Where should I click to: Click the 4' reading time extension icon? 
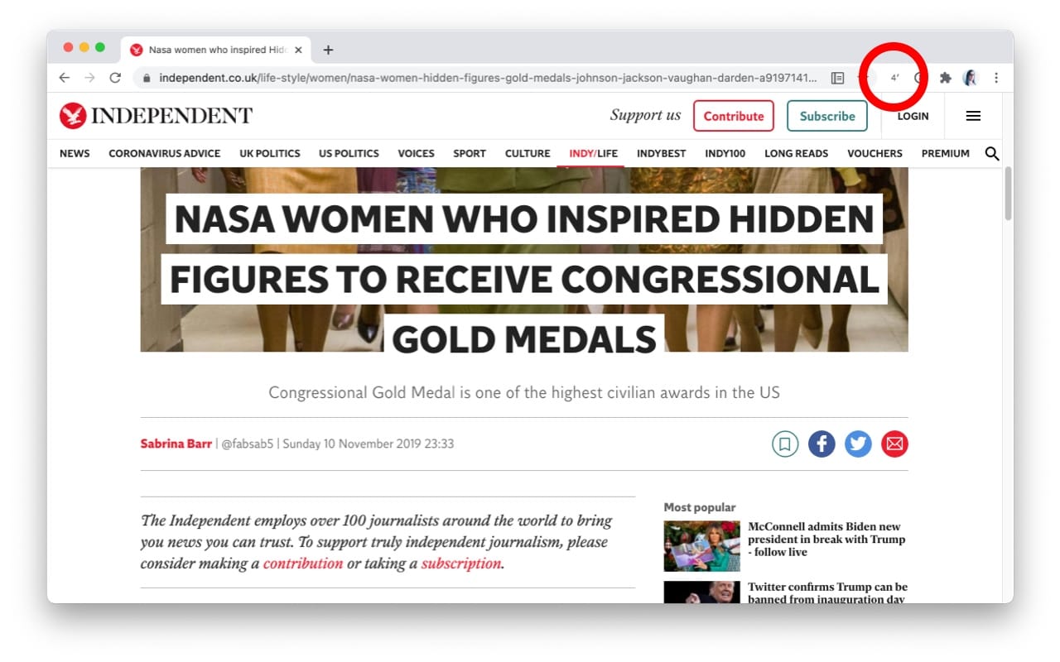pyautogui.click(x=895, y=78)
